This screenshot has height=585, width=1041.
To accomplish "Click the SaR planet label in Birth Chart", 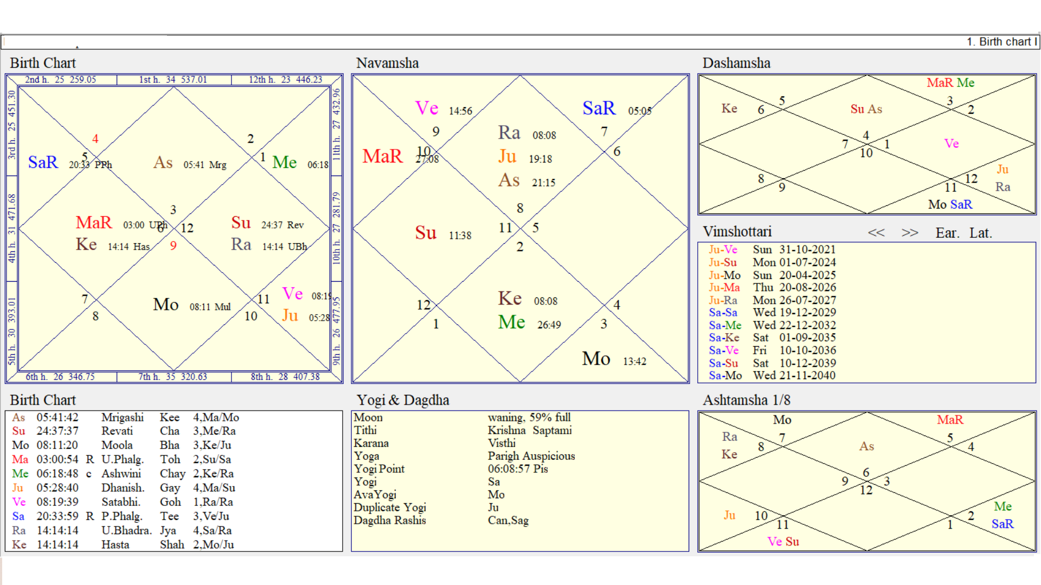I will (x=43, y=162).
